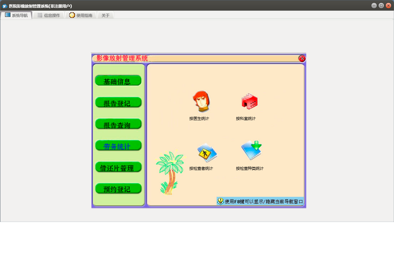This screenshot has width=394, height=256.
Task: Open the 信息操作 tab
Action: [x=49, y=15]
